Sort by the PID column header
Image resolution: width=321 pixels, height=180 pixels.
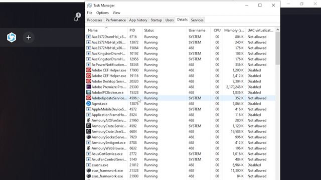click(135, 30)
